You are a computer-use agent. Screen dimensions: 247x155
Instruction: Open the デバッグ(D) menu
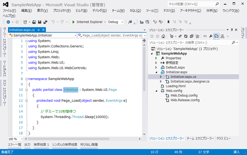(99, 11)
